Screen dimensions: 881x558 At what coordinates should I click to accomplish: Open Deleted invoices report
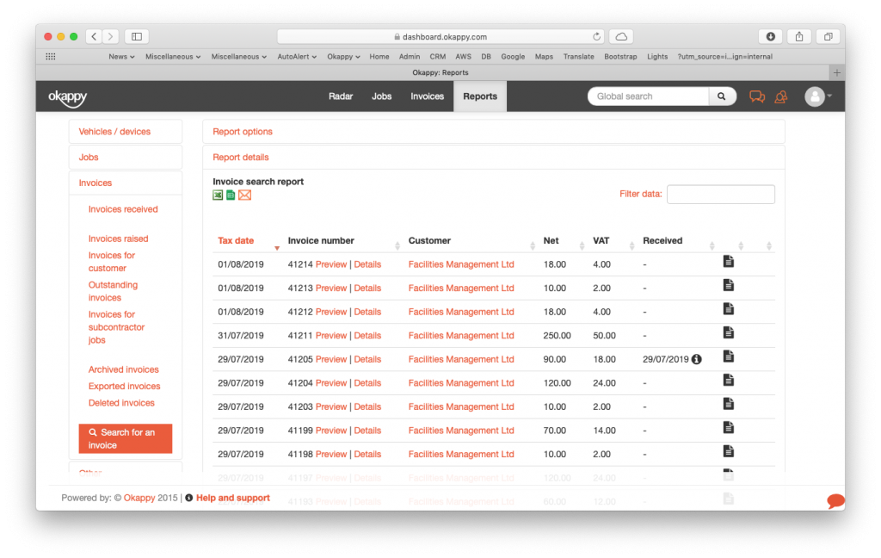point(121,403)
